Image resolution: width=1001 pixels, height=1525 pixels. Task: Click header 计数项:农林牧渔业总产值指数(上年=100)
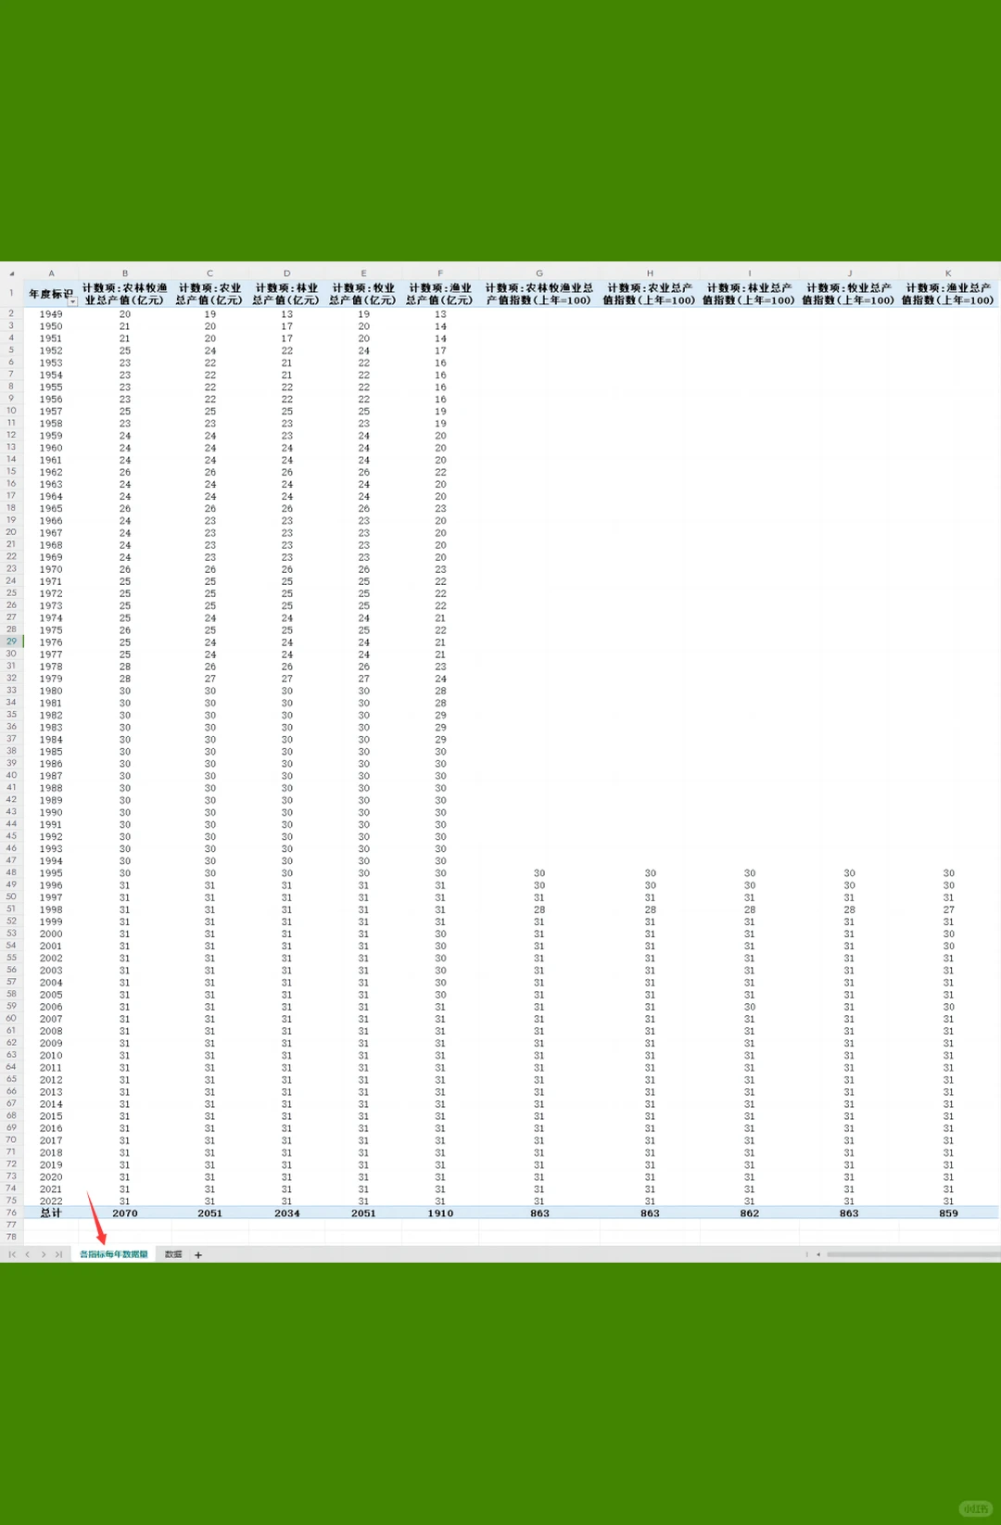tap(539, 294)
